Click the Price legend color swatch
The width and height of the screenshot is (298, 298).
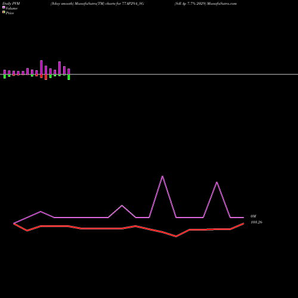pyautogui.click(x=4, y=12)
